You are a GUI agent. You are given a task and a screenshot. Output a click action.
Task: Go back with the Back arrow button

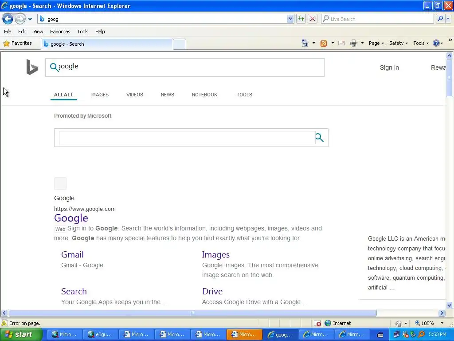8,19
